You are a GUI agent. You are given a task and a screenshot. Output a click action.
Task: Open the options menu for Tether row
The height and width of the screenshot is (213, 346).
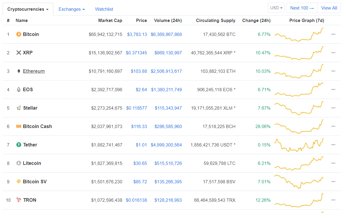(x=333, y=145)
